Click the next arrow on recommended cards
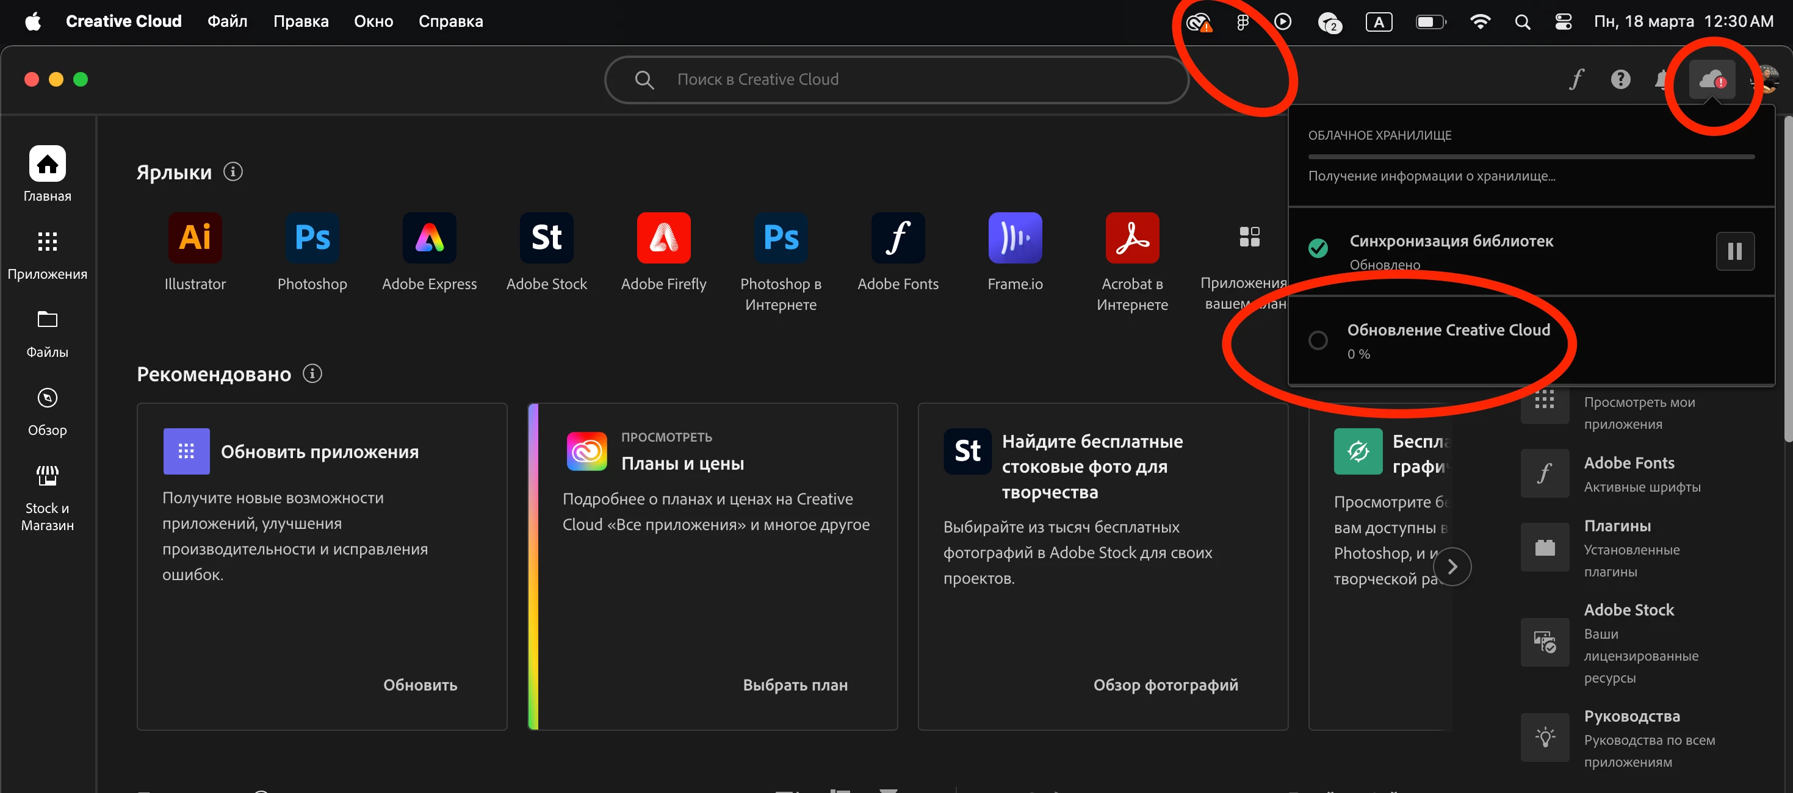Image resolution: width=1793 pixels, height=793 pixels. [x=1452, y=567]
